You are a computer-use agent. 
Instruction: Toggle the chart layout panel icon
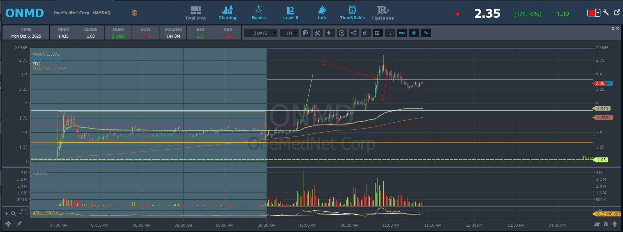[x=377, y=33]
